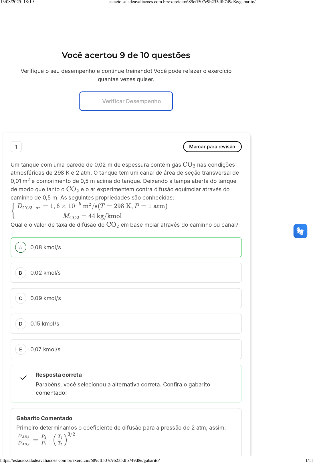The image size is (313, 463).
Task: Select option C circle letter
Action: point(21,298)
